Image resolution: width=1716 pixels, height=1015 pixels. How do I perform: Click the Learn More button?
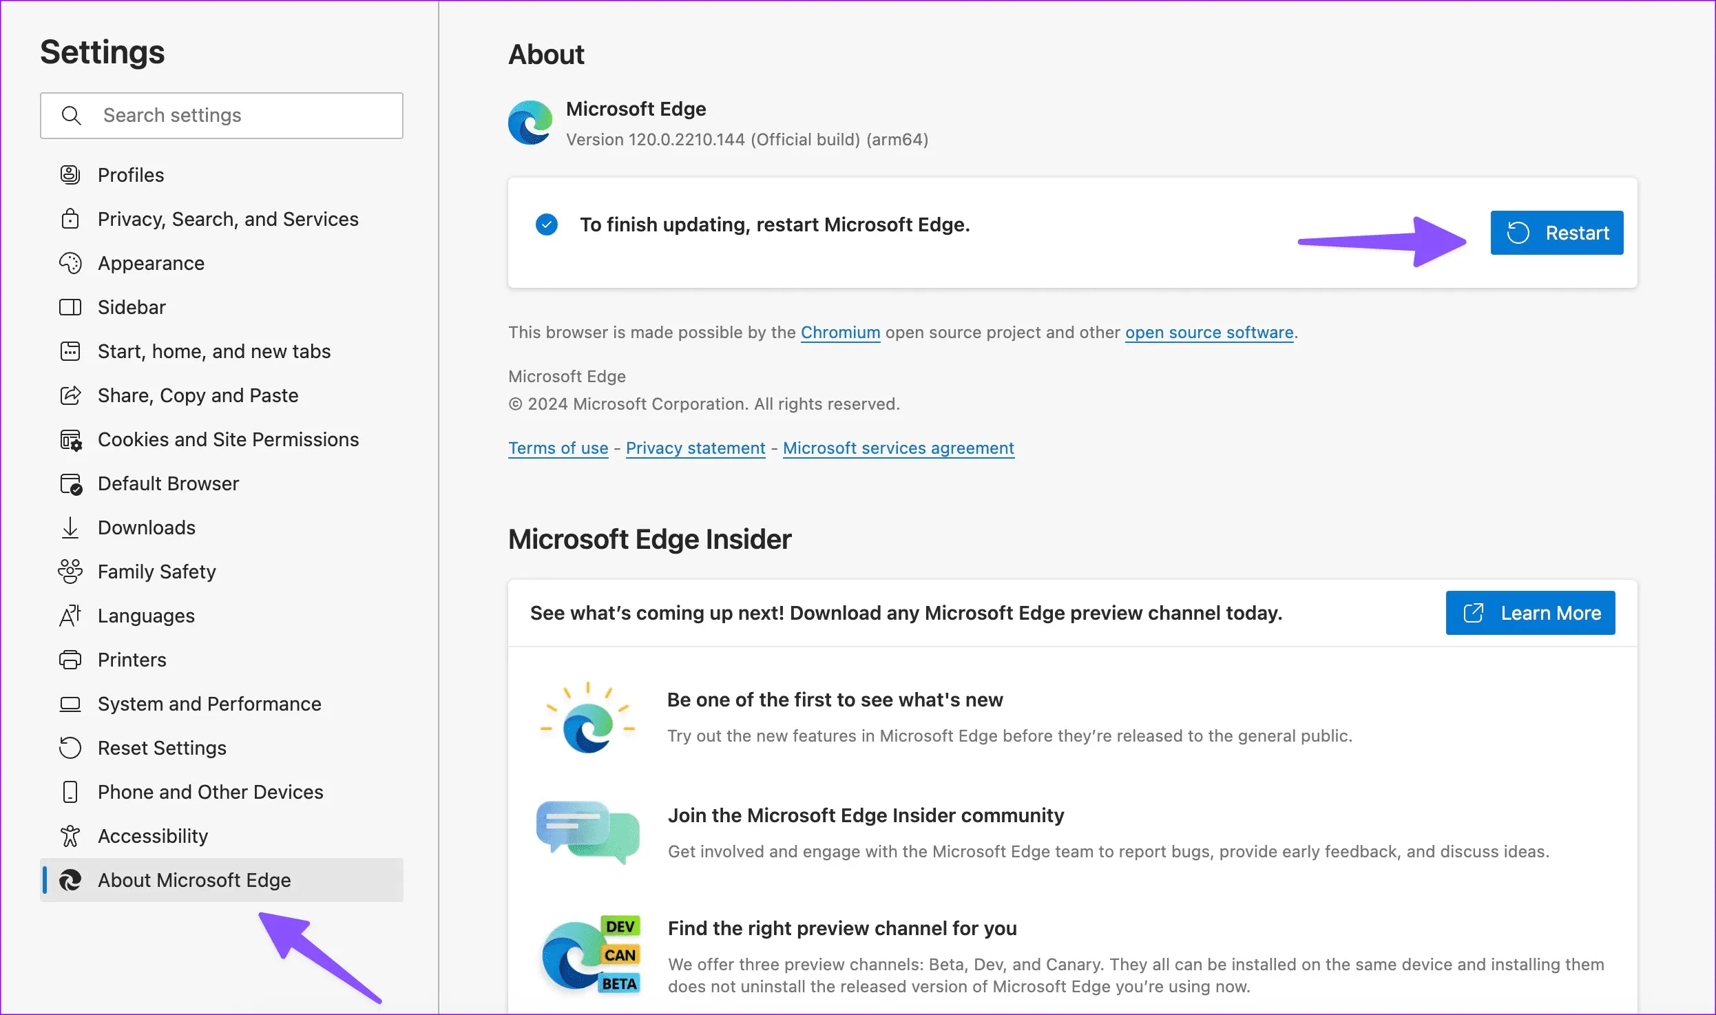click(x=1530, y=613)
